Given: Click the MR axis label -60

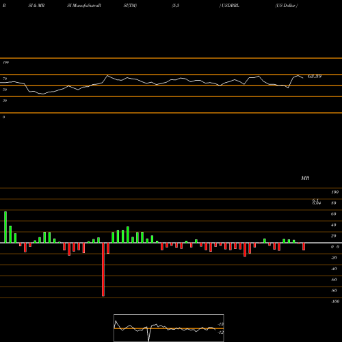Looking at the screenshot, I should pos(334,280).
